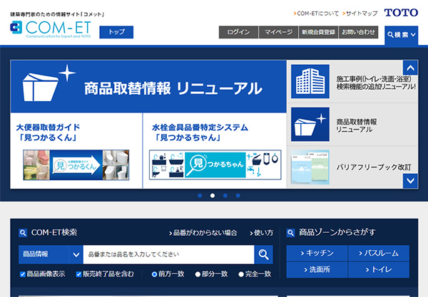Viewport: 428px width, 297px height.
Task: Open the 見つかるちゃん faucet system banner
Action: coord(214,163)
